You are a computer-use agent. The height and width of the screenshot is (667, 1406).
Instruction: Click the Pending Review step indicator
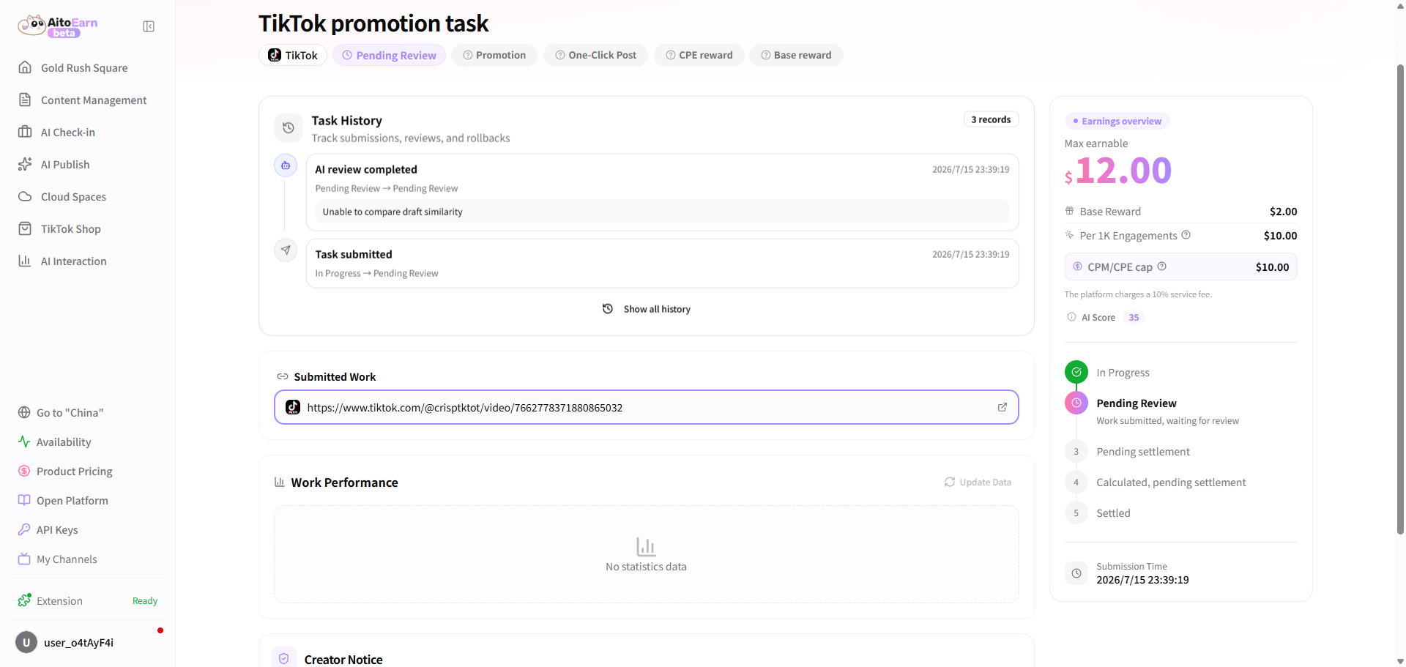[x=1076, y=403]
